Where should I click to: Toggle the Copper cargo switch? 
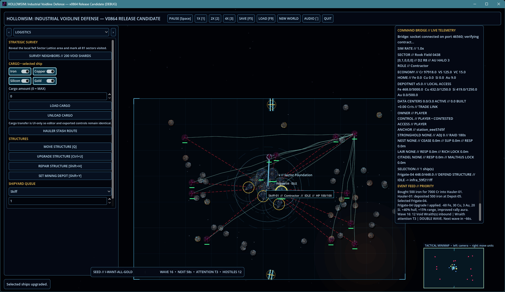coord(50,71)
